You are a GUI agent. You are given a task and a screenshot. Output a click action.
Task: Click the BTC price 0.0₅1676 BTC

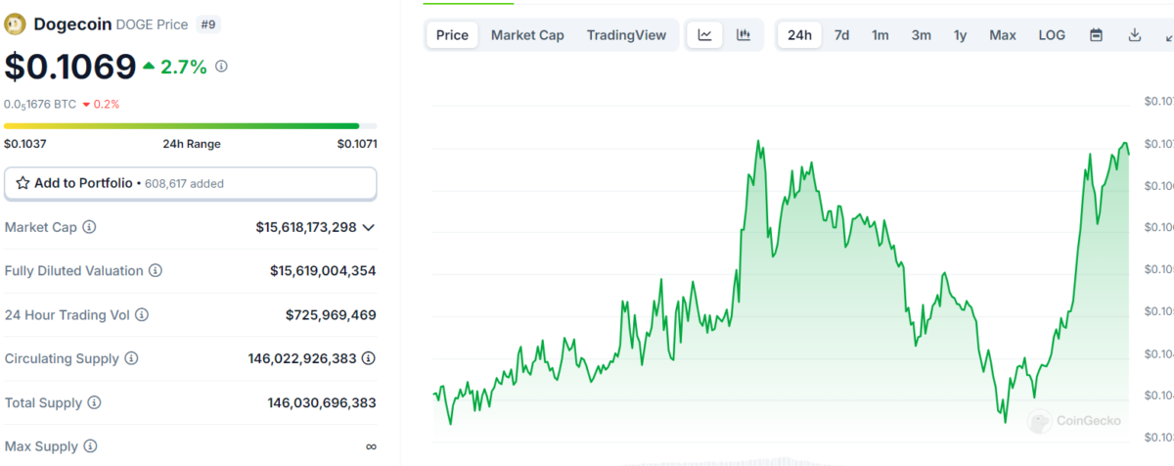coord(40,104)
